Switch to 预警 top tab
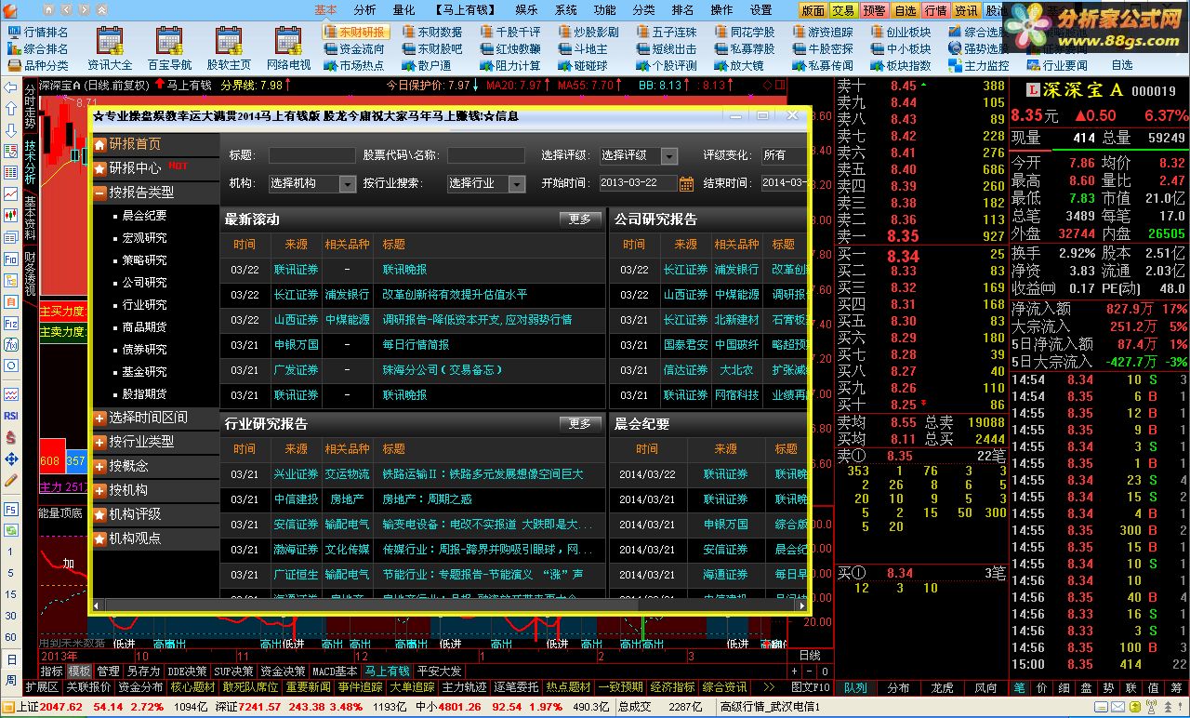The image size is (1190, 718). tap(874, 10)
